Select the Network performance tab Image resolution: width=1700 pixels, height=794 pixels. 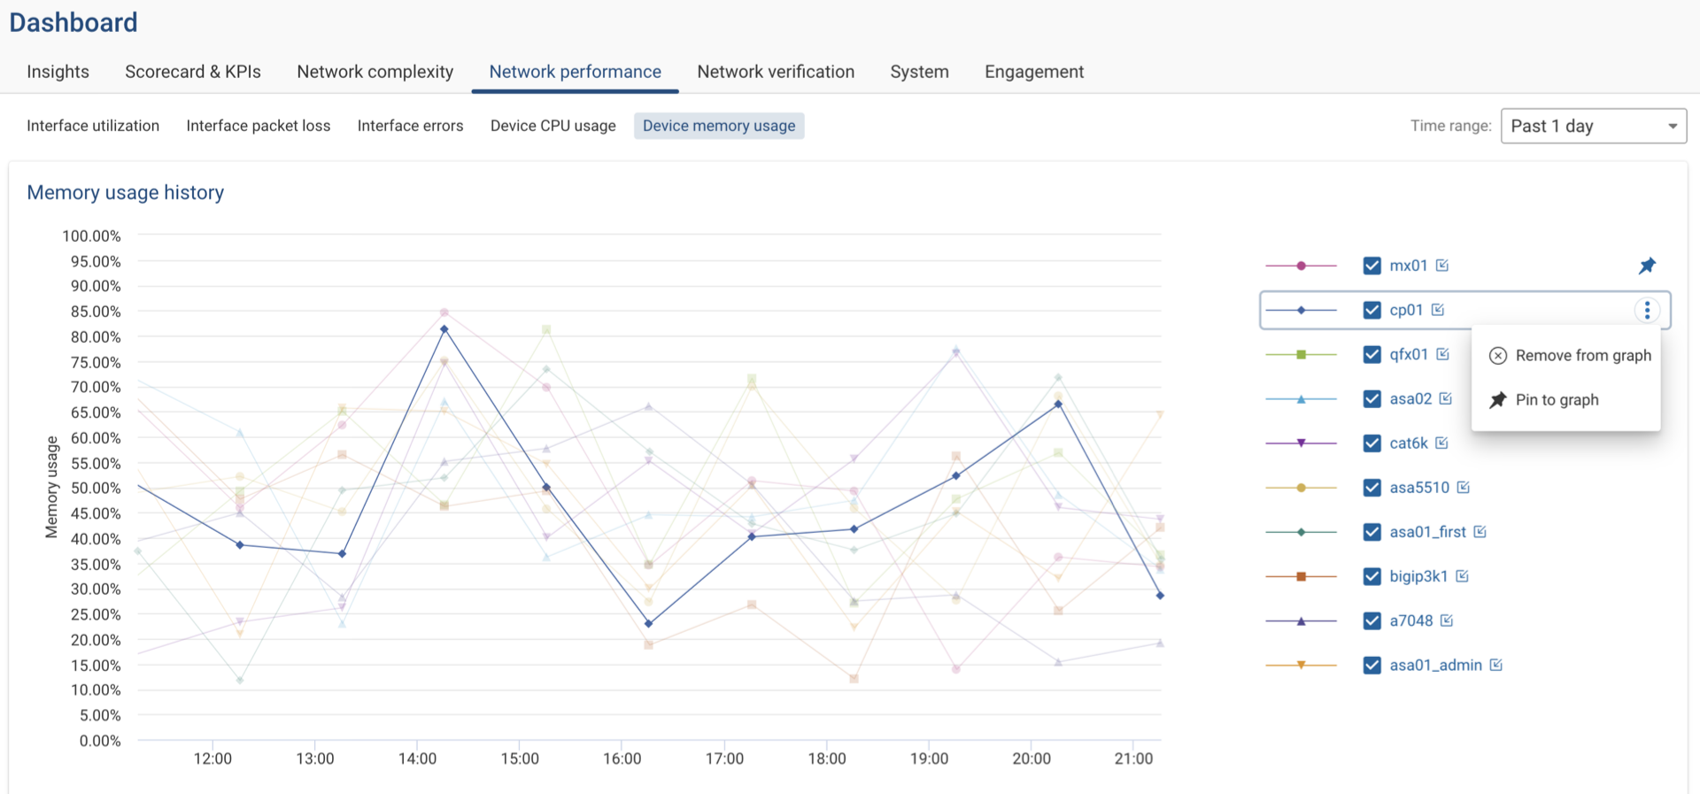[x=576, y=72]
